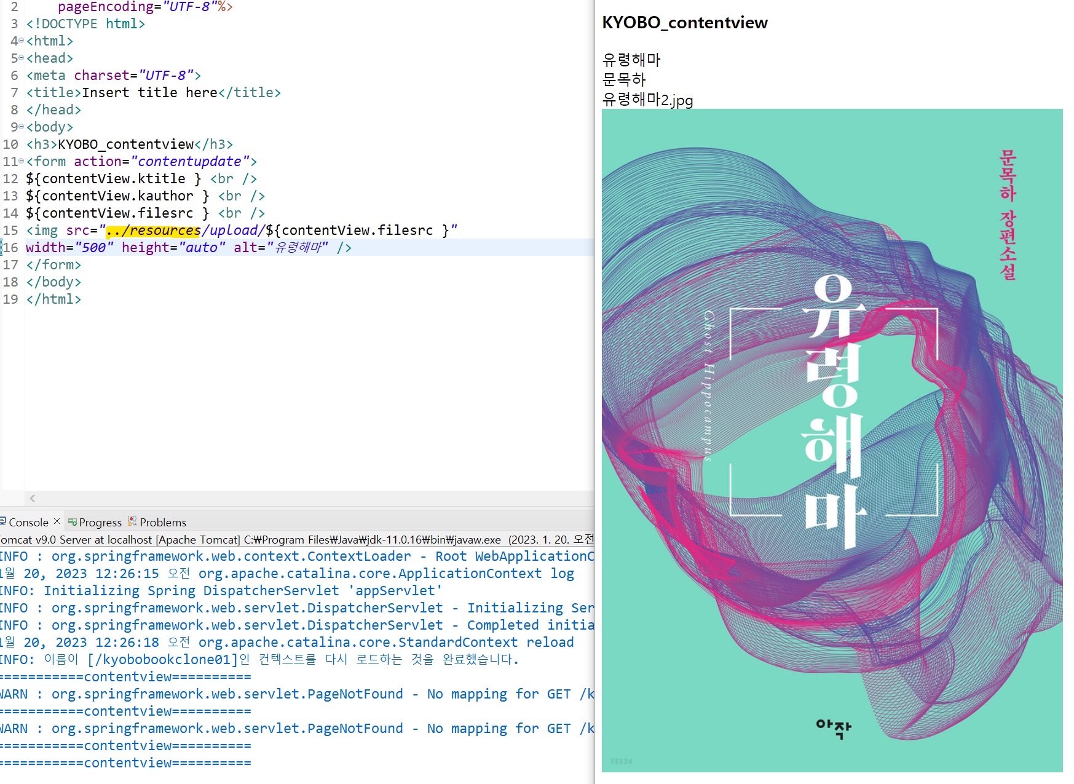Select the Console tab

pos(28,522)
